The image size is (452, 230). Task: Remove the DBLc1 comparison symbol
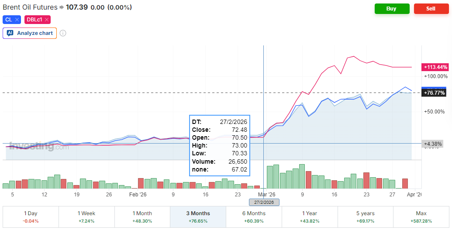click(x=47, y=20)
